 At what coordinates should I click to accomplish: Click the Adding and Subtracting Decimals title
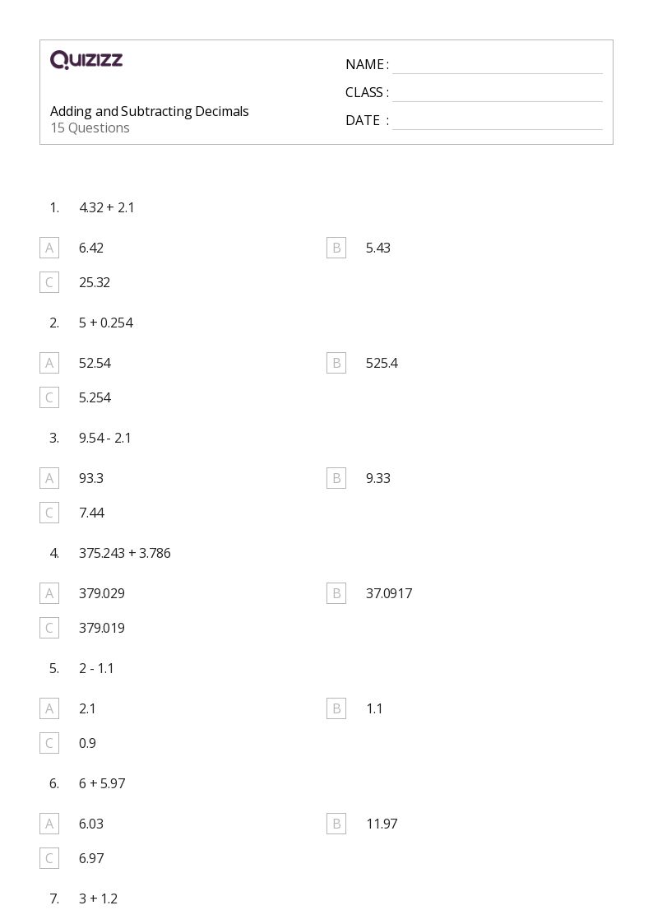tap(150, 111)
